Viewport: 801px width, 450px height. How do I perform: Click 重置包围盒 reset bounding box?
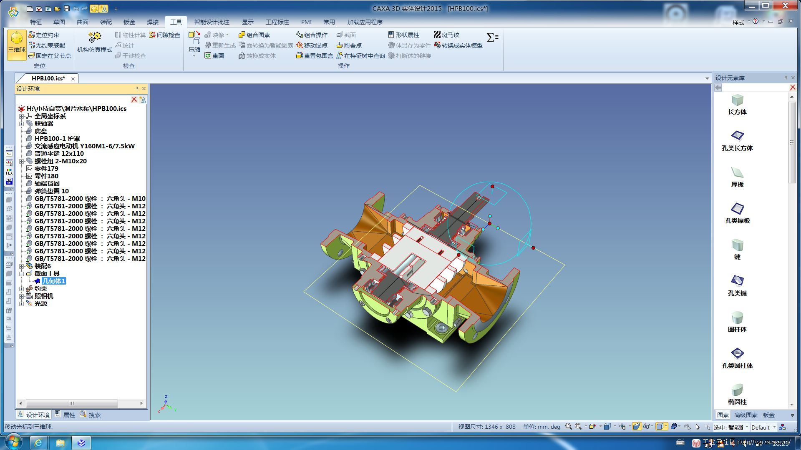[315, 56]
